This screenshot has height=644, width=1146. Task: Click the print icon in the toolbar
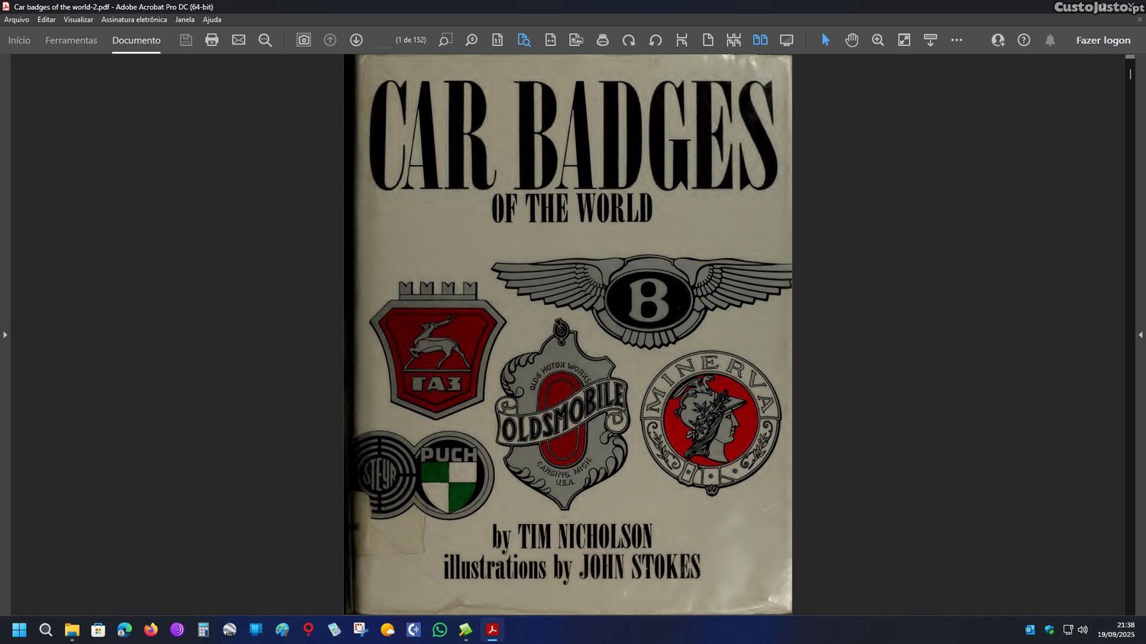tap(212, 40)
